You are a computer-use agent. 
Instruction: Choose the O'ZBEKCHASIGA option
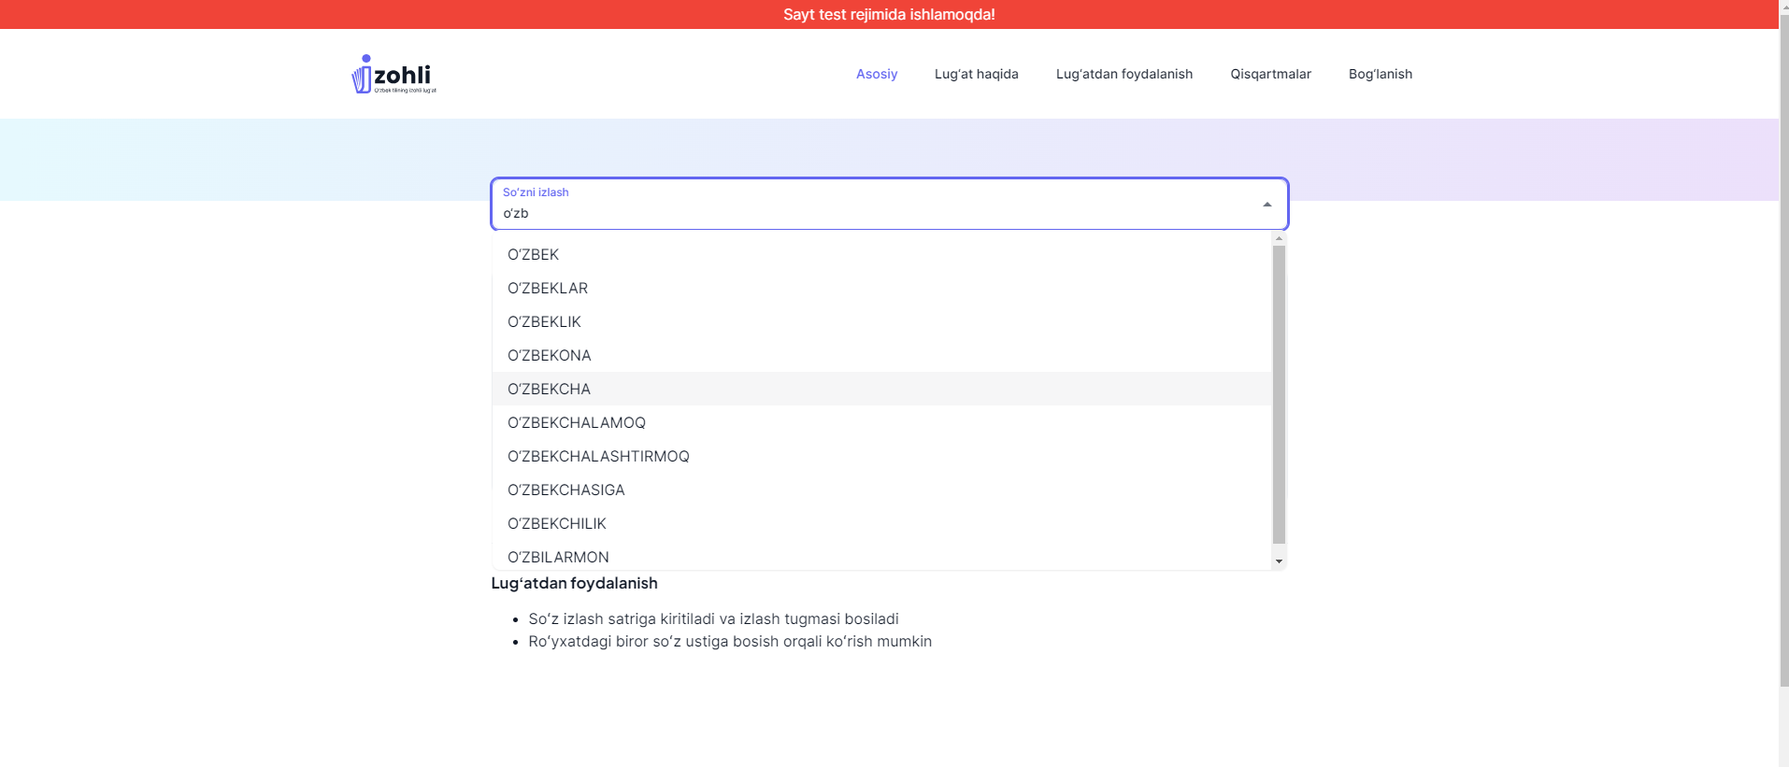(566, 490)
